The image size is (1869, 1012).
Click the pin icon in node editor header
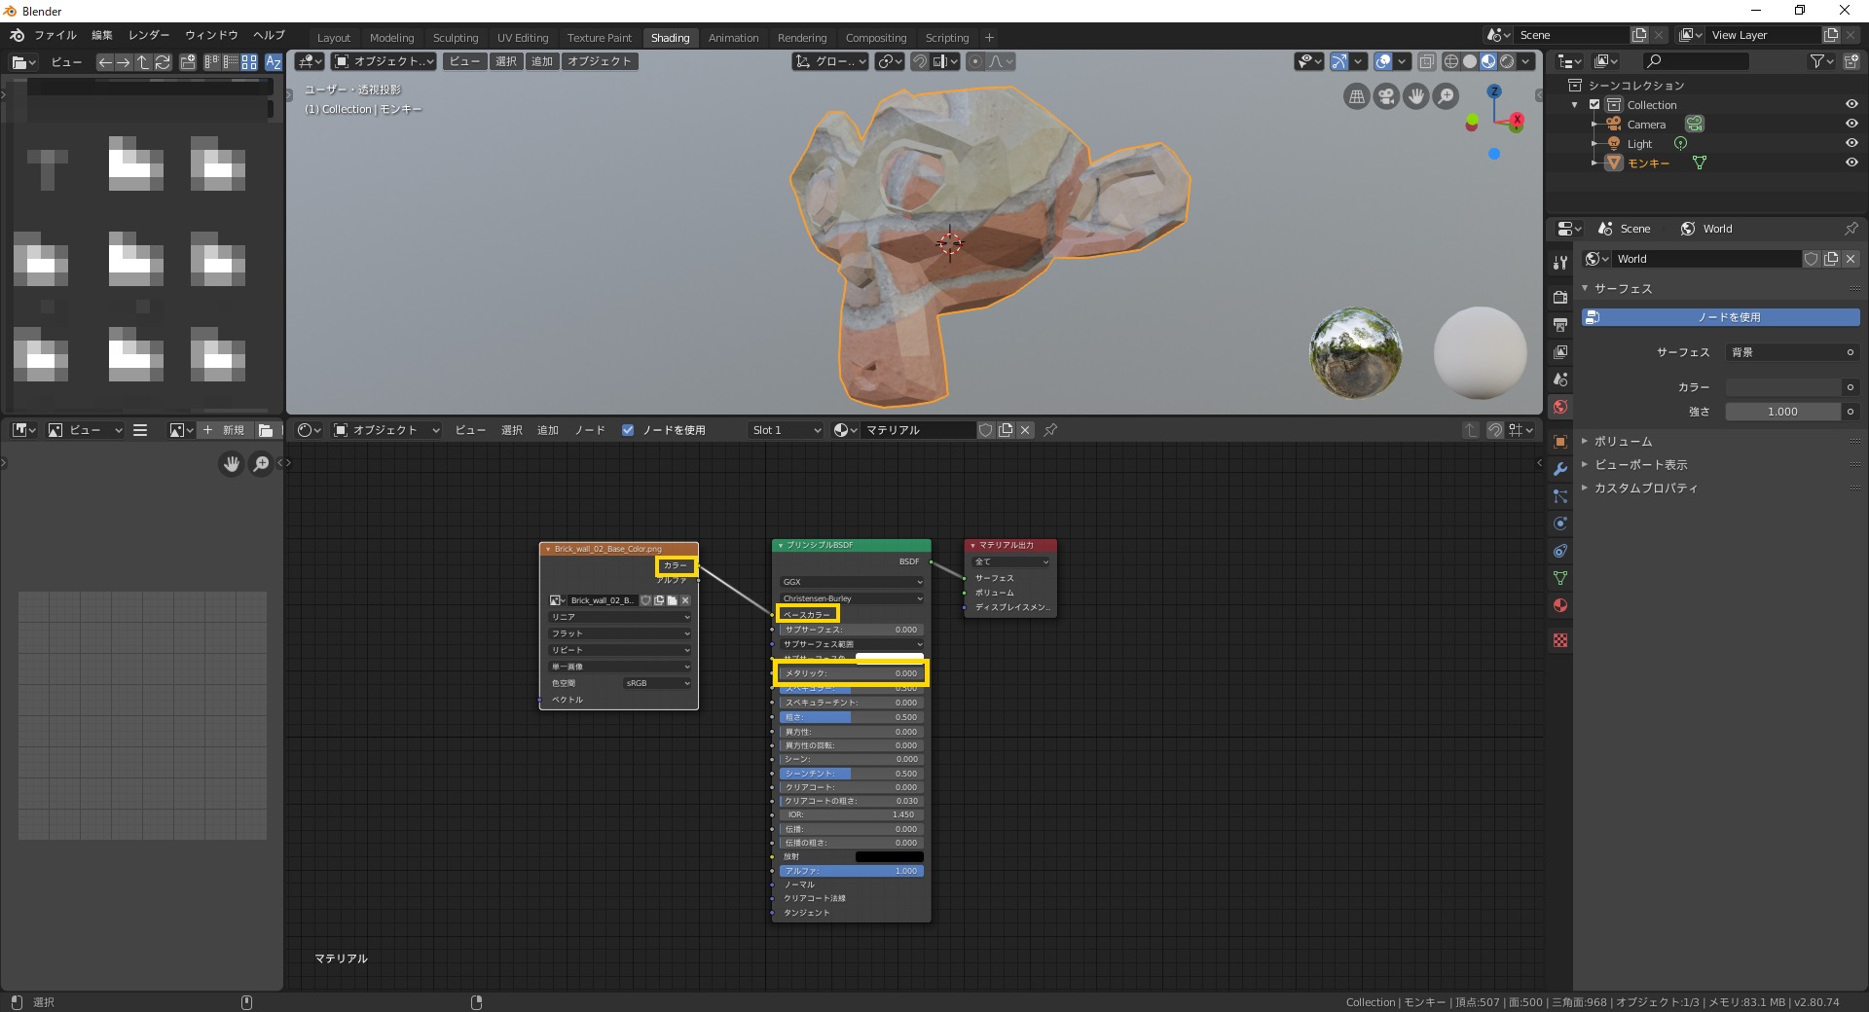1050,429
